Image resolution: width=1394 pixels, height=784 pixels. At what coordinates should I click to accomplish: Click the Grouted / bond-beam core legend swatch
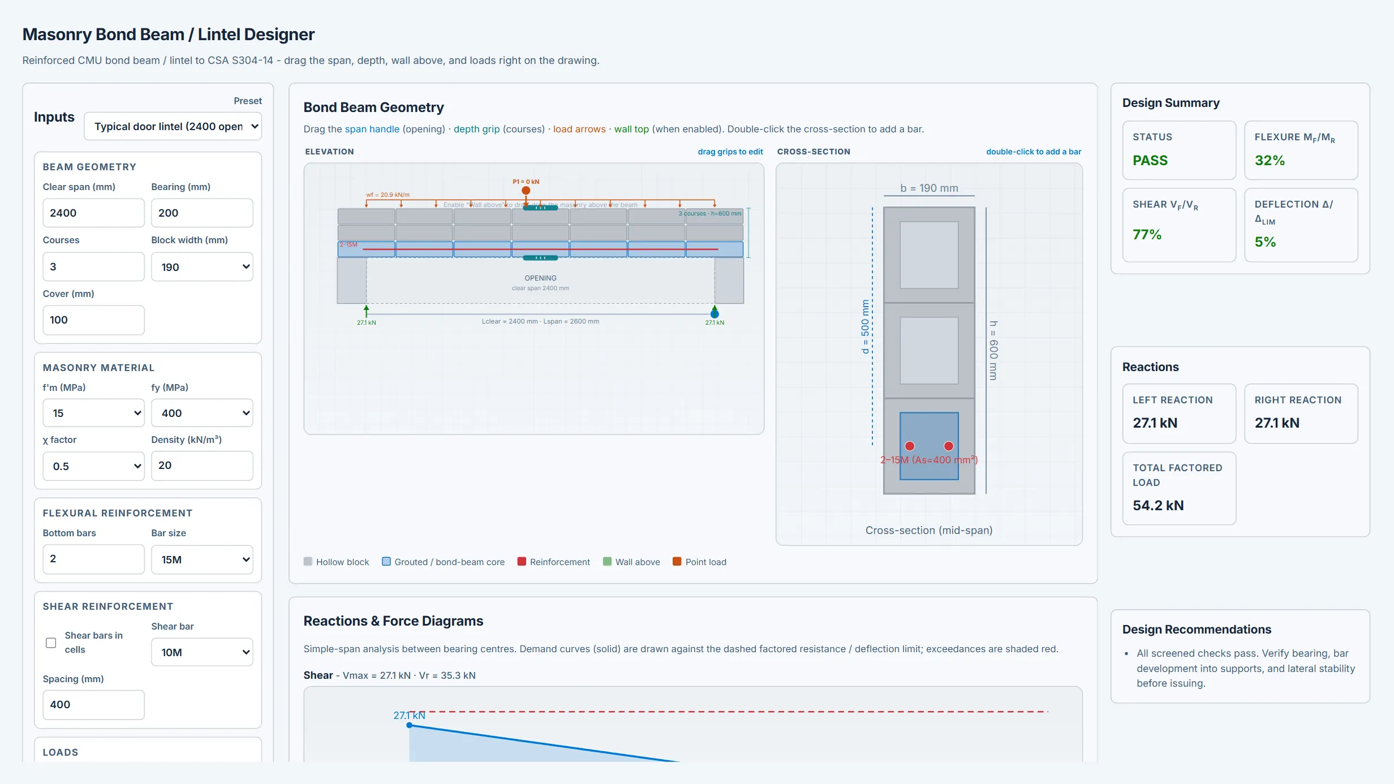coord(386,562)
